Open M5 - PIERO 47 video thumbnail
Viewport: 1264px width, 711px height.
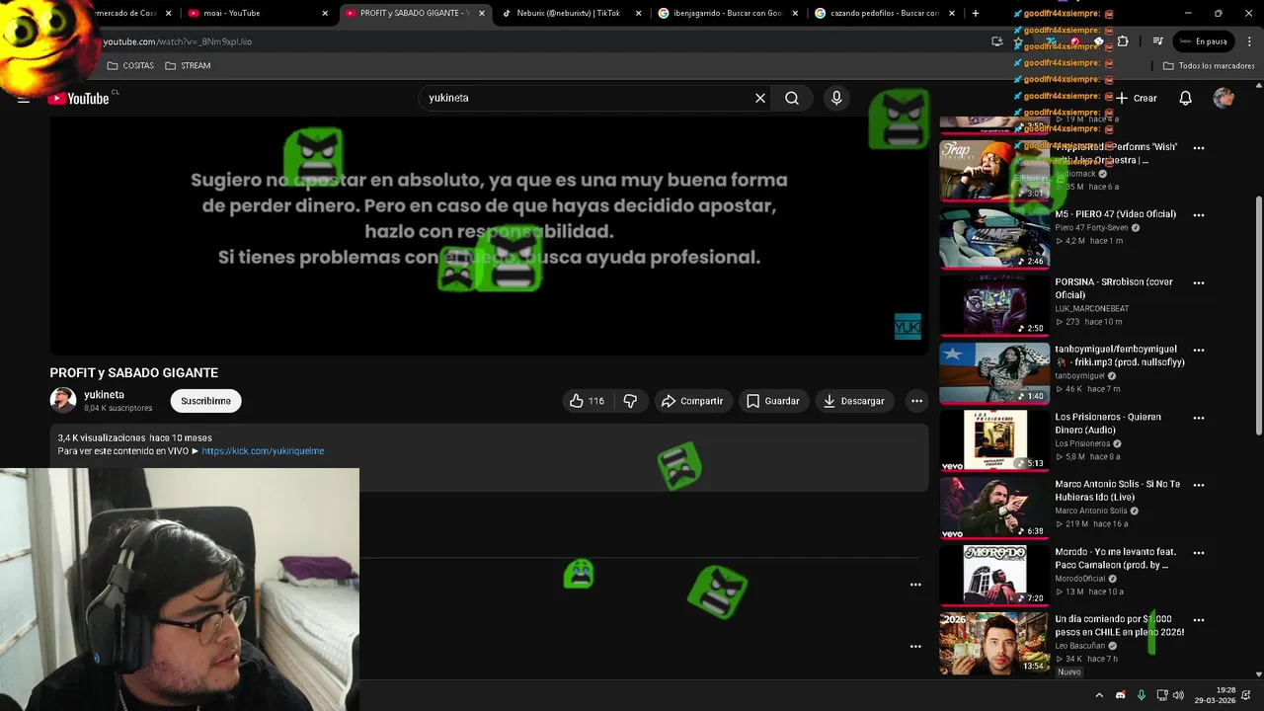point(994,239)
